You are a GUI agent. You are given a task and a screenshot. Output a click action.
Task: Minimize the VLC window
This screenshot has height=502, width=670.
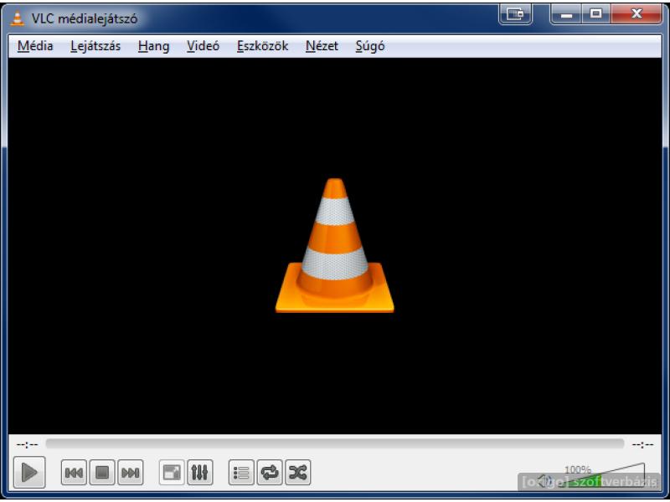[566, 14]
